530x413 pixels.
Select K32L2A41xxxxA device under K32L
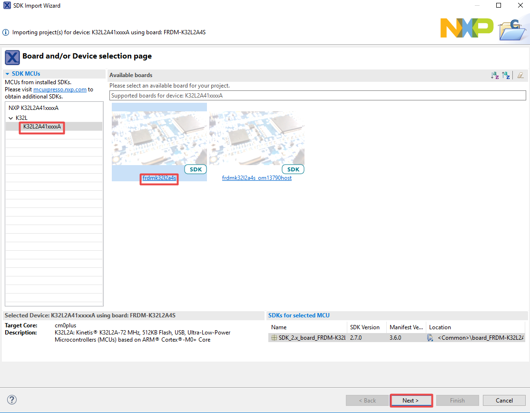[x=42, y=127]
